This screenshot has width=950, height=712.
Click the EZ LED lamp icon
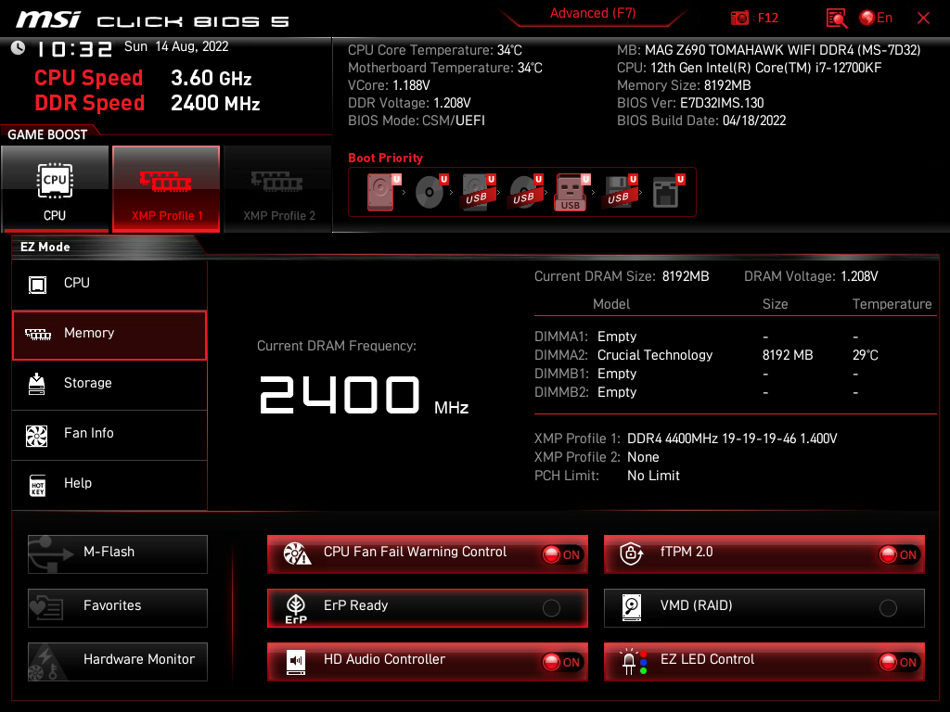pyautogui.click(x=634, y=662)
